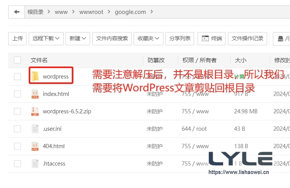
Task: Click the chevron after www in the breadcrumb
Action: 73,12
